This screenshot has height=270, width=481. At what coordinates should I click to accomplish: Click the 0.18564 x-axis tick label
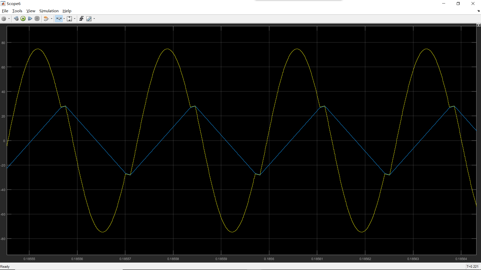point(461,259)
